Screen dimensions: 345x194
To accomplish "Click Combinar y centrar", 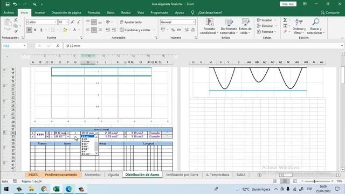I will tap(135, 30).
